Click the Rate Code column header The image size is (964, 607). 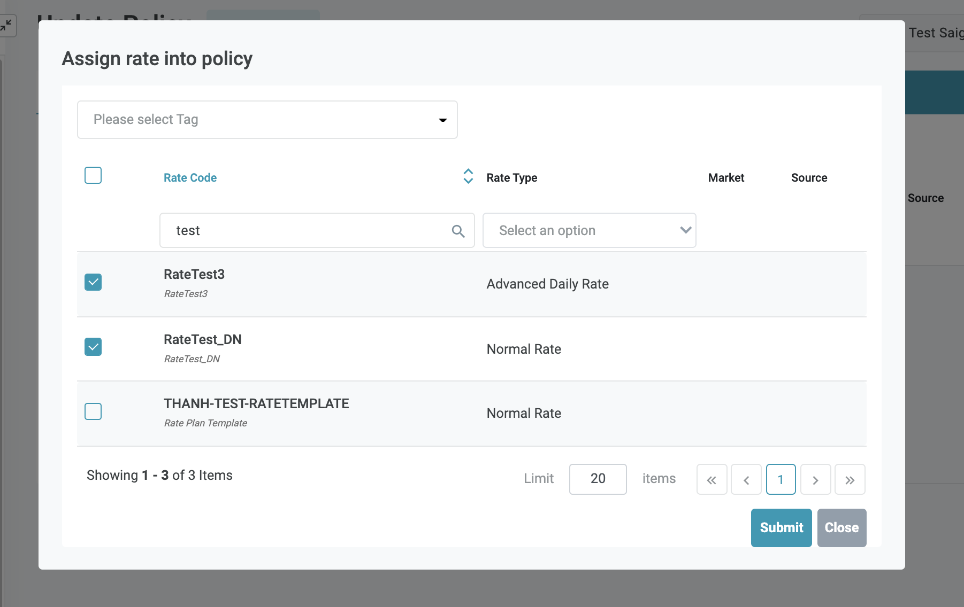coord(190,178)
